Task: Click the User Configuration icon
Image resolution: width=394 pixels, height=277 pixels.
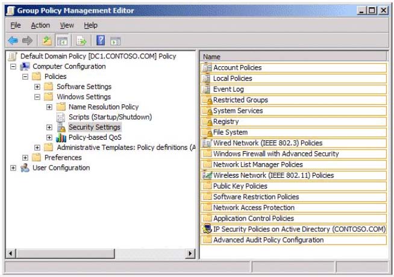Action: [25, 168]
